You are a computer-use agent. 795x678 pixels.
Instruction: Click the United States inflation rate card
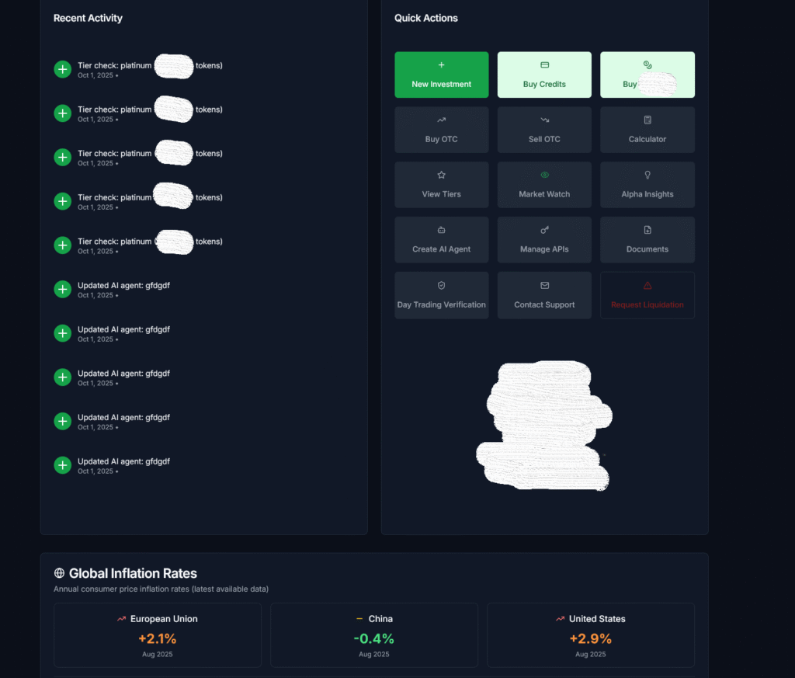591,635
